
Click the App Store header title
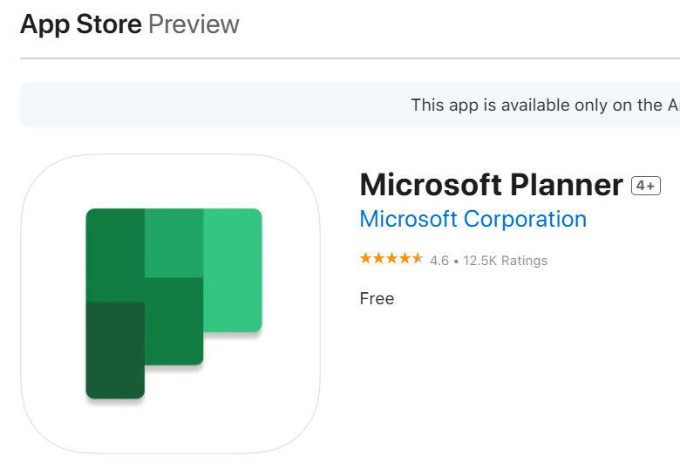(80, 24)
